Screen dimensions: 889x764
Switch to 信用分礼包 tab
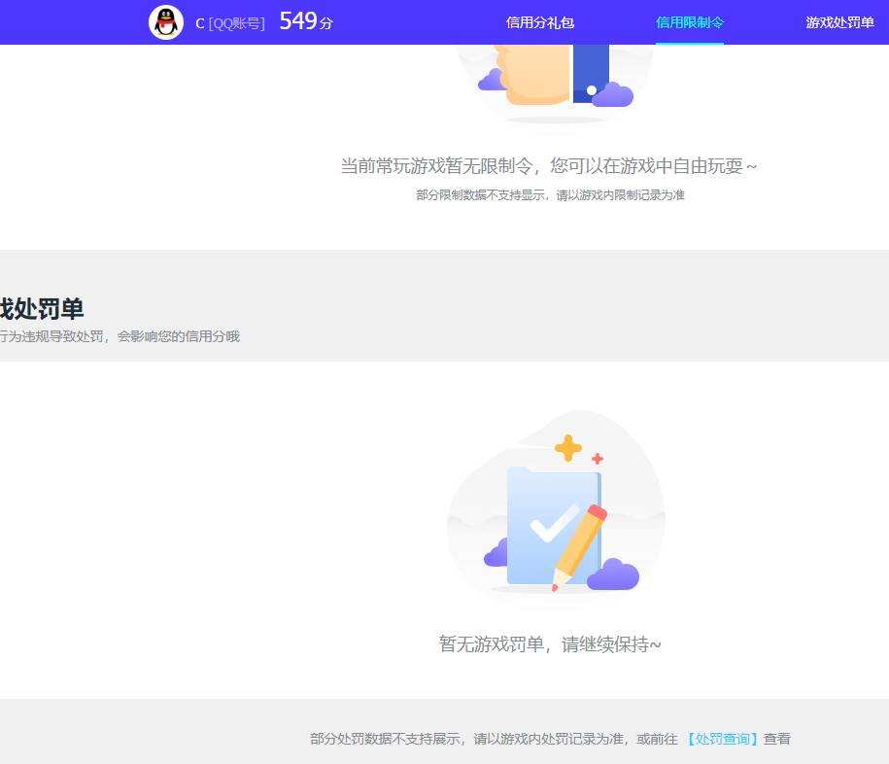(x=540, y=22)
